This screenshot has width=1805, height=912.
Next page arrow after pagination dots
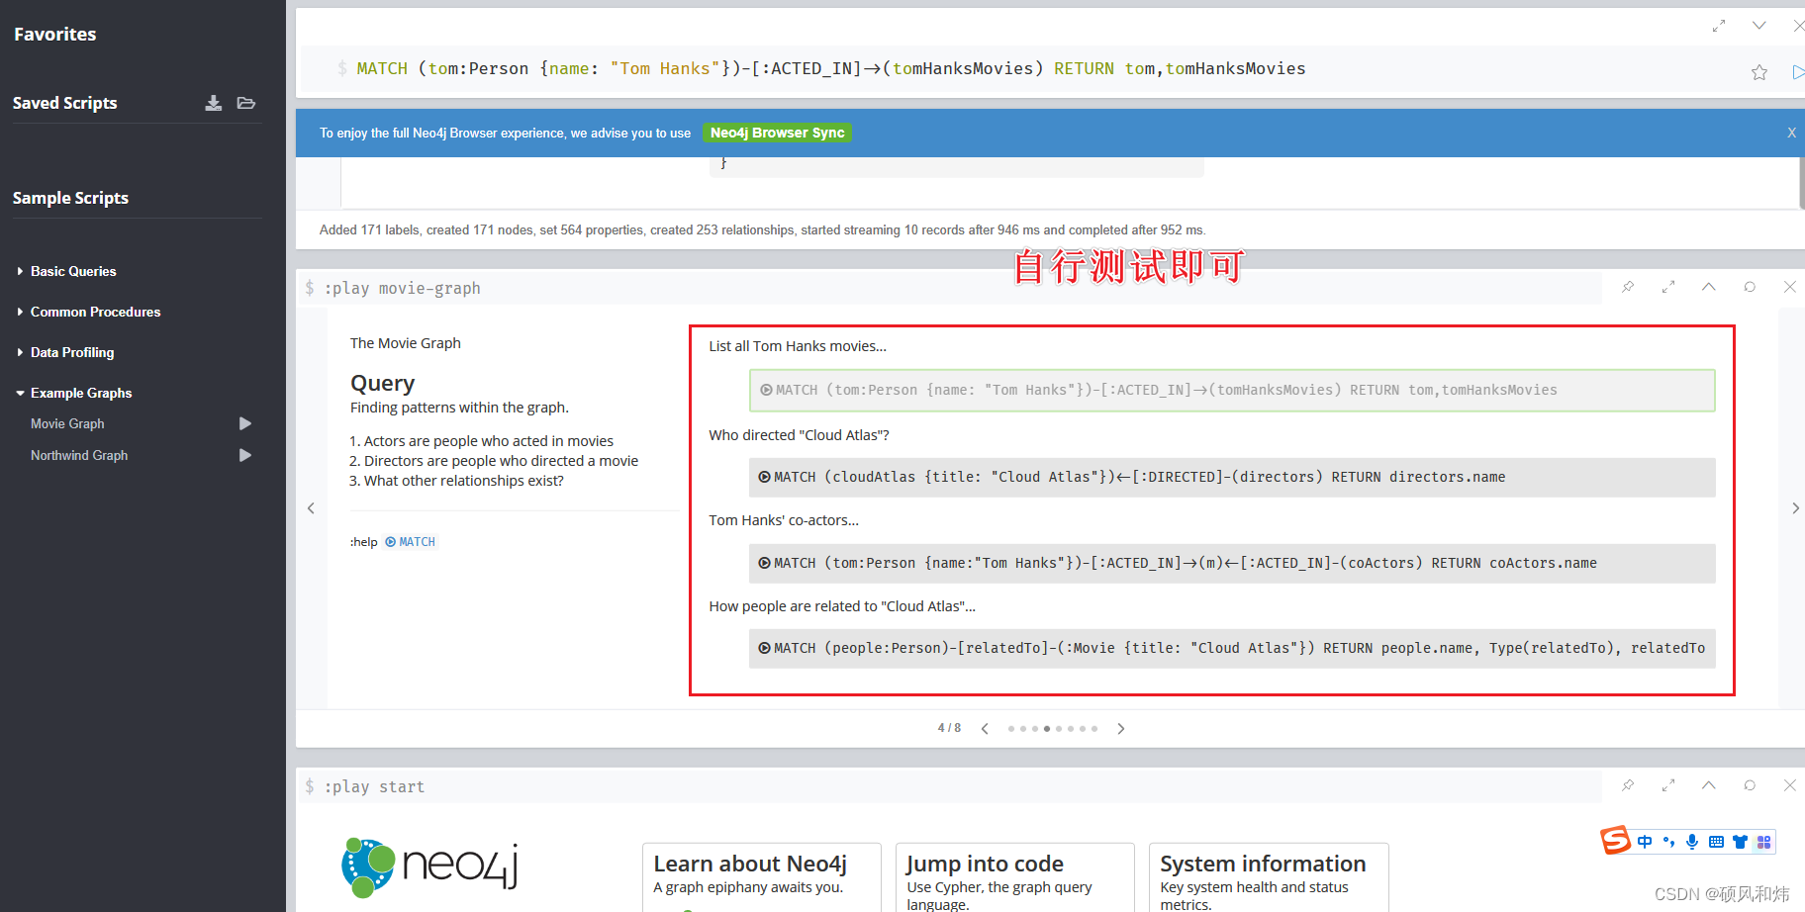click(x=1121, y=729)
